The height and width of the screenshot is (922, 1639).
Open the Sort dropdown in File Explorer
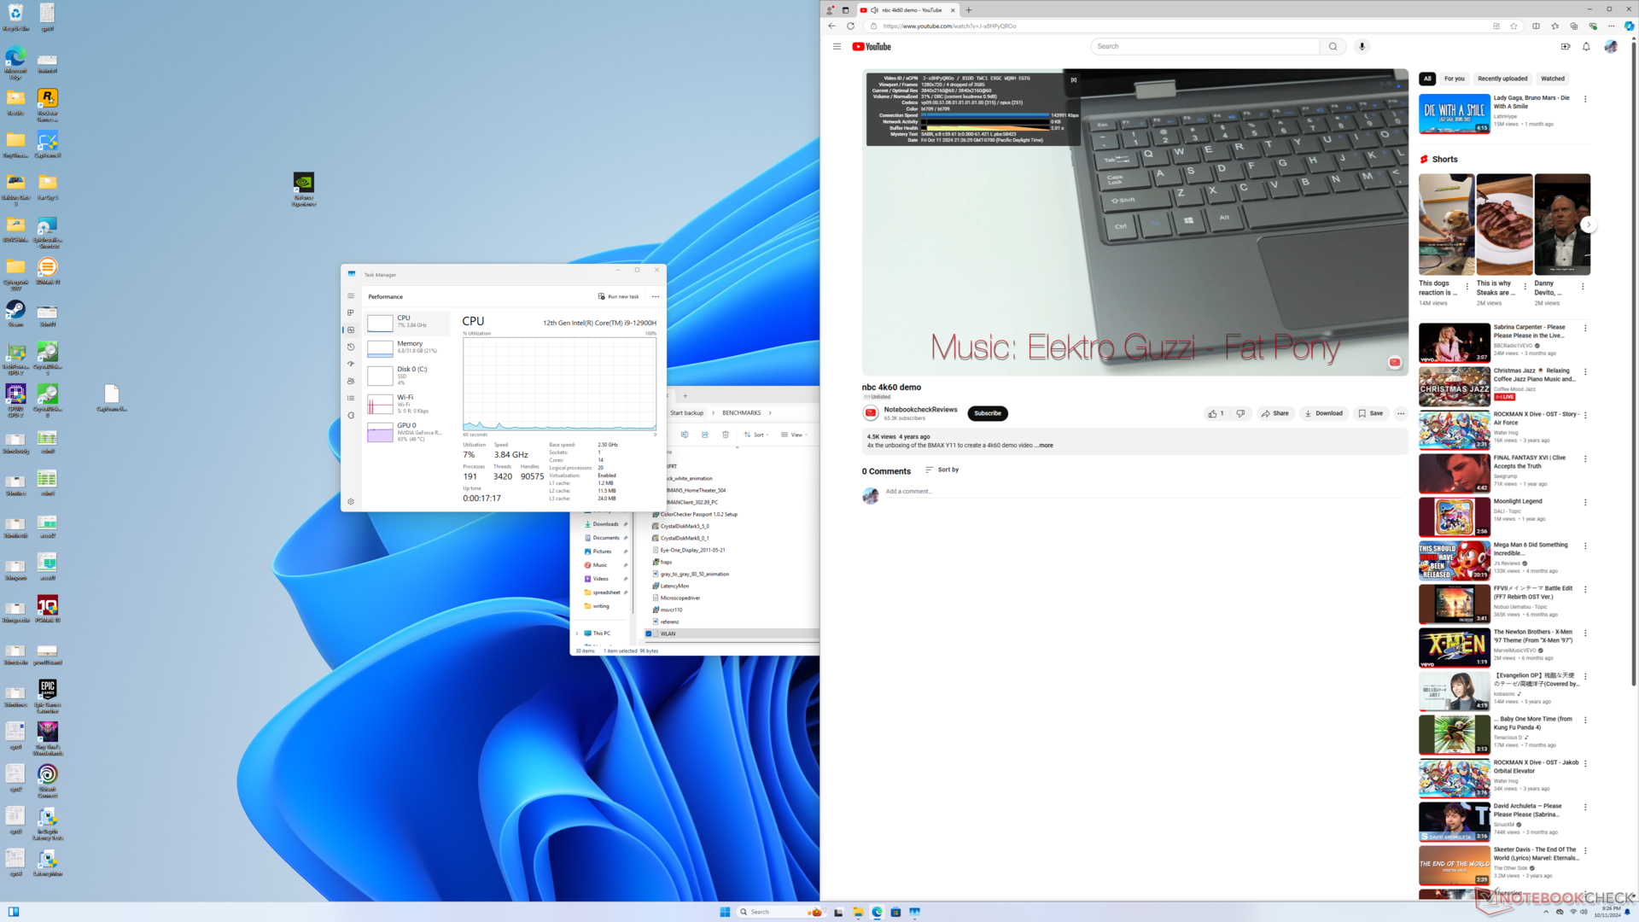[x=756, y=435]
